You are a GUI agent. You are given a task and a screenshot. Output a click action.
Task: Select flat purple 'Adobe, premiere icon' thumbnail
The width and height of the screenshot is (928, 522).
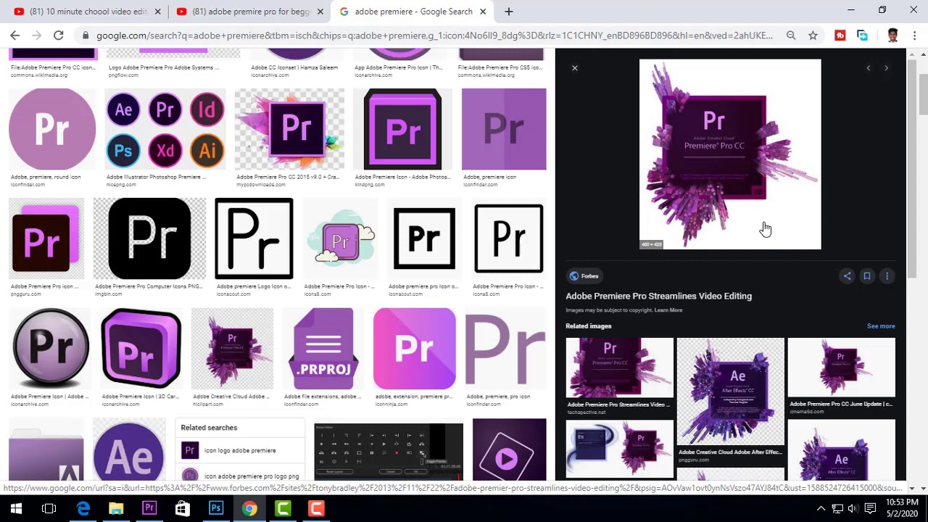point(504,129)
